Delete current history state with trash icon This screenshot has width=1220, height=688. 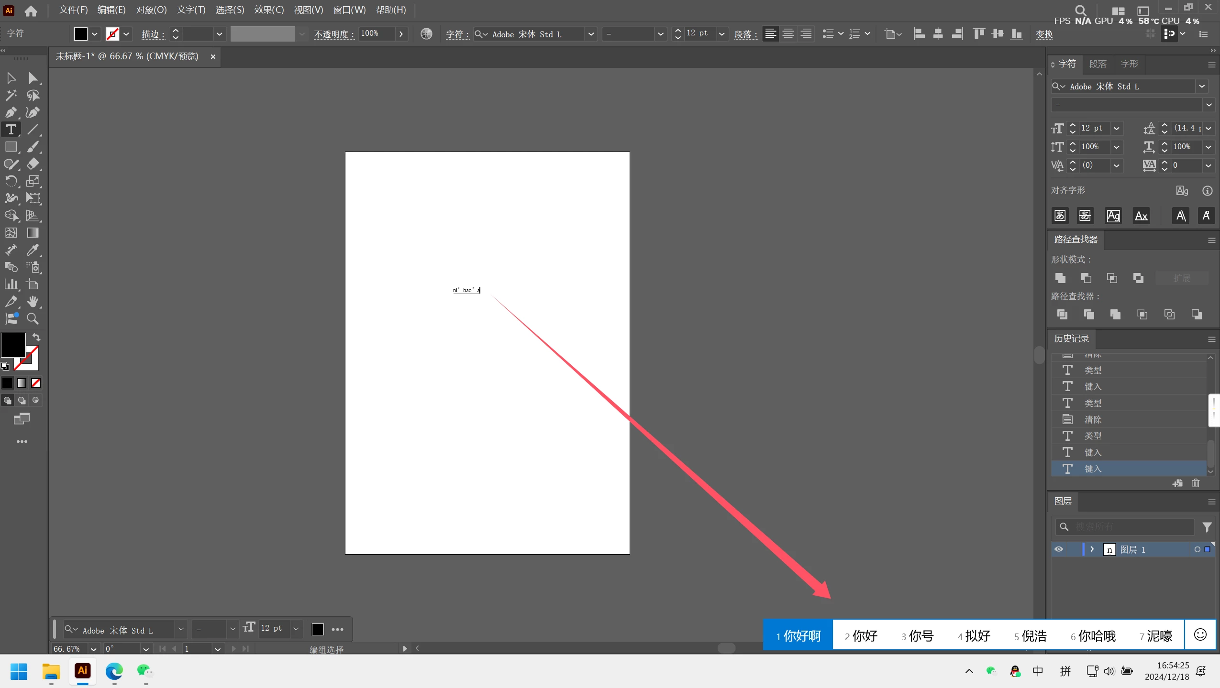pos(1196,483)
